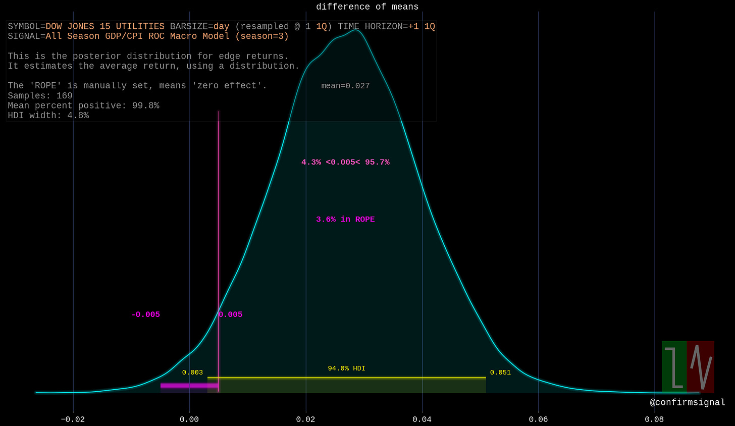The width and height of the screenshot is (735, 426).
Task: Click the 'Mean percent positive: 99.8%' line
Action: coord(83,105)
